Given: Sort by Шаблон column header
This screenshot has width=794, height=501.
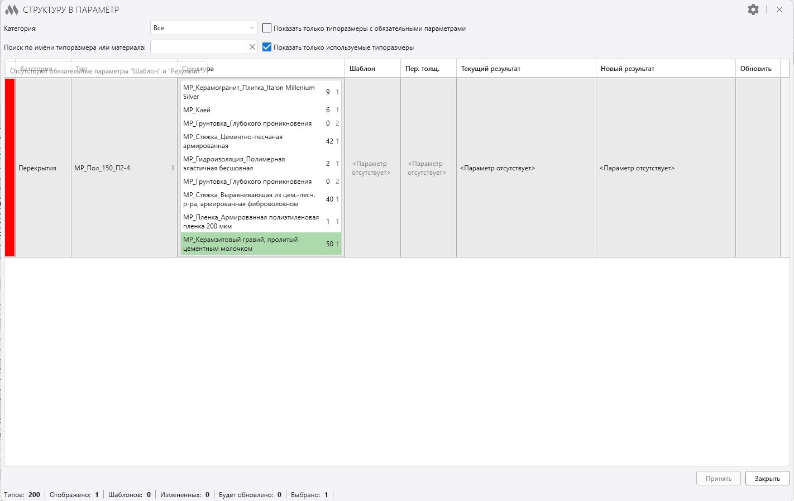Looking at the screenshot, I should tap(362, 69).
